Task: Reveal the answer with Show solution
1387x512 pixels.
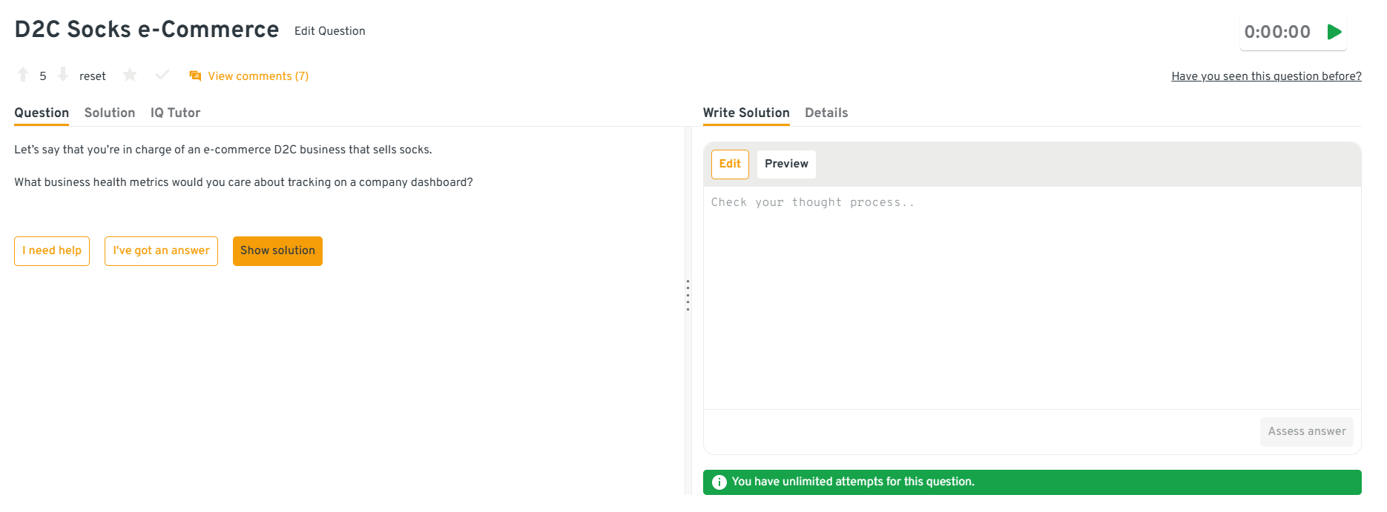Action: tap(277, 251)
